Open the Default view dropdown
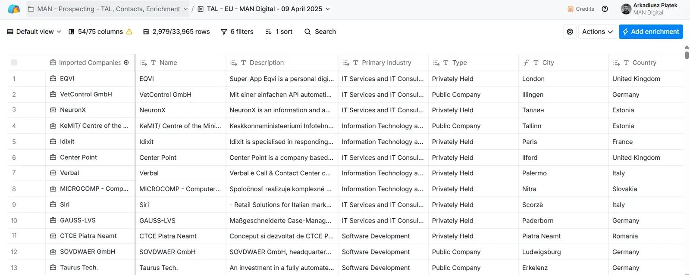This screenshot has width=690, height=275. (x=34, y=31)
